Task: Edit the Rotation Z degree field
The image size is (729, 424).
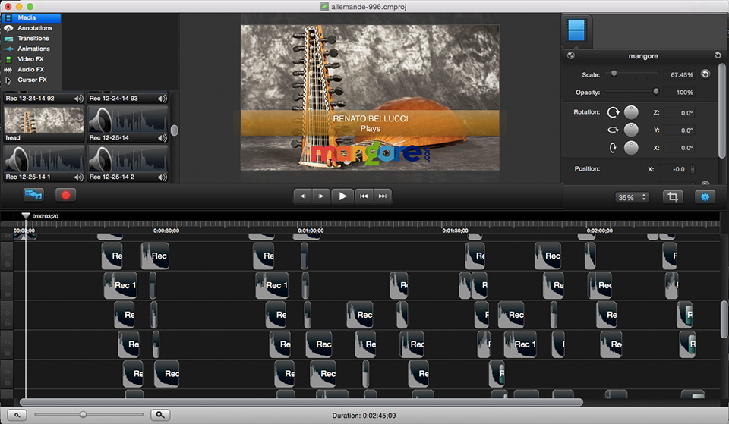Action: [x=680, y=113]
